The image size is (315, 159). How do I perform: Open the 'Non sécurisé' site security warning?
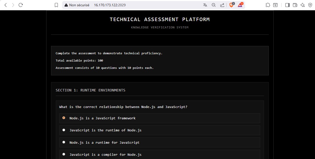pyautogui.click(x=77, y=5)
